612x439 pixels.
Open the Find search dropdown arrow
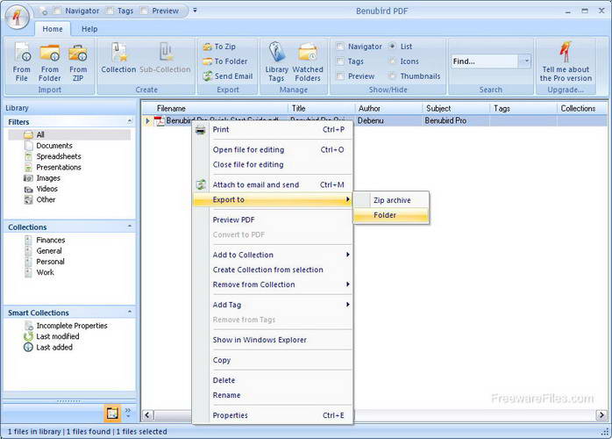[525, 61]
